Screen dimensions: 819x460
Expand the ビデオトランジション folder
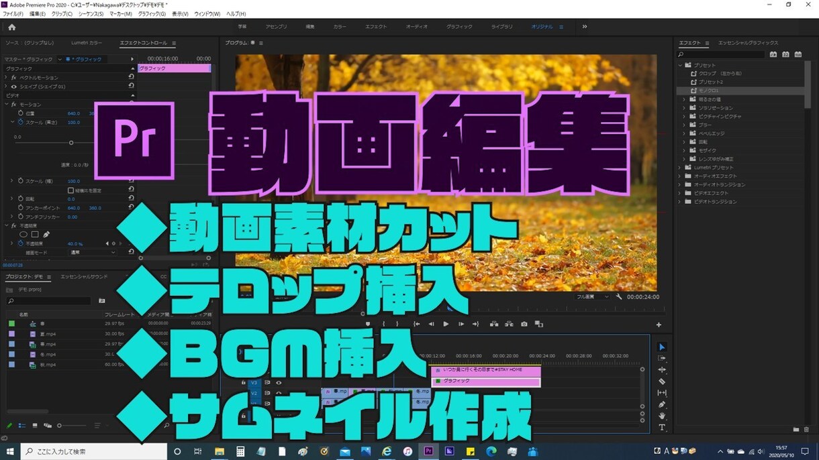click(679, 201)
